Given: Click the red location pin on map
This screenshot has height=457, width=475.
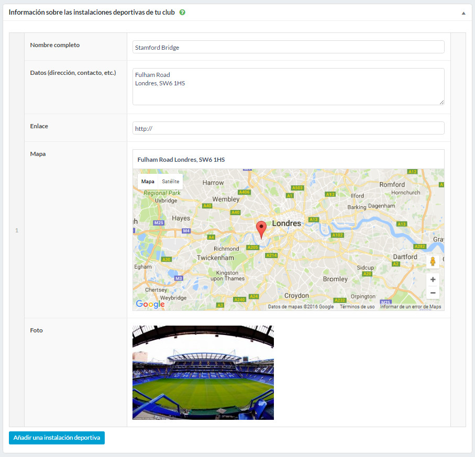Looking at the screenshot, I should tap(261, 229).
